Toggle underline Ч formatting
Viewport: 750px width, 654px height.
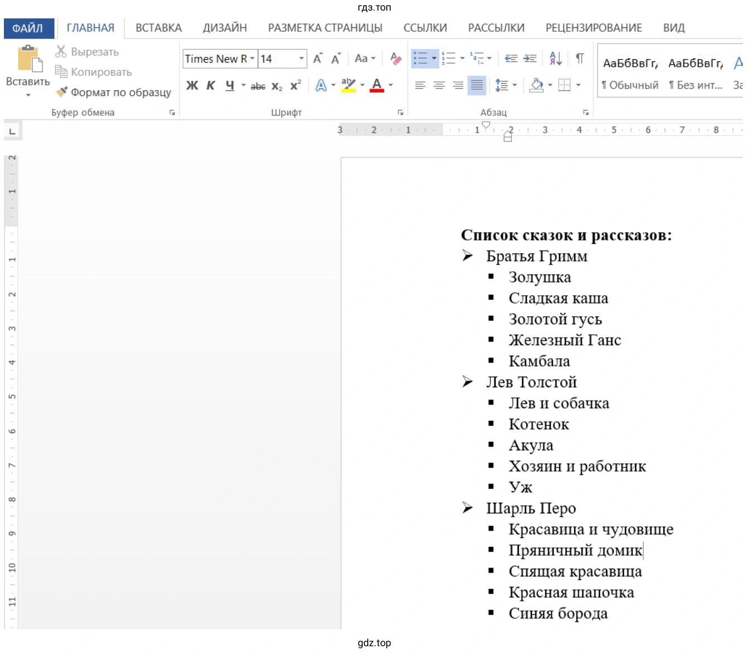[x=229, y=85]
